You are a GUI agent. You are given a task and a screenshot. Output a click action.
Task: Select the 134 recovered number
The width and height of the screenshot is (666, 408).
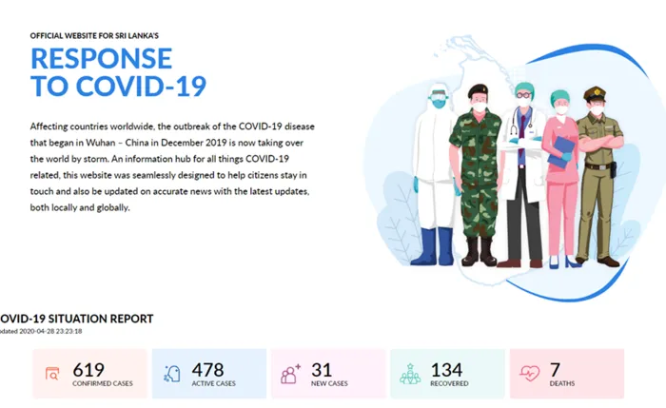446,370
